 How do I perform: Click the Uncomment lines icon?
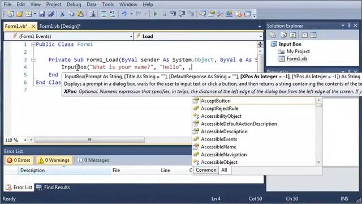point(113,14)
